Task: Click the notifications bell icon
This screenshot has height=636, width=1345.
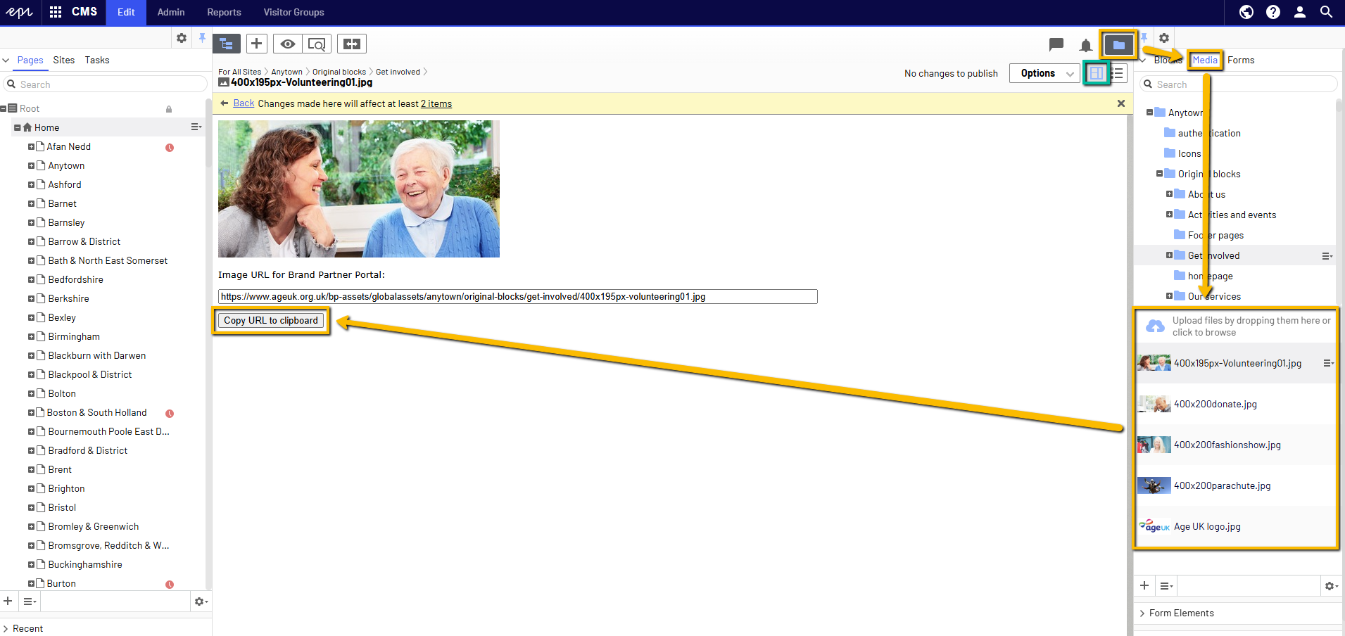Action: tap(1085, 46)
